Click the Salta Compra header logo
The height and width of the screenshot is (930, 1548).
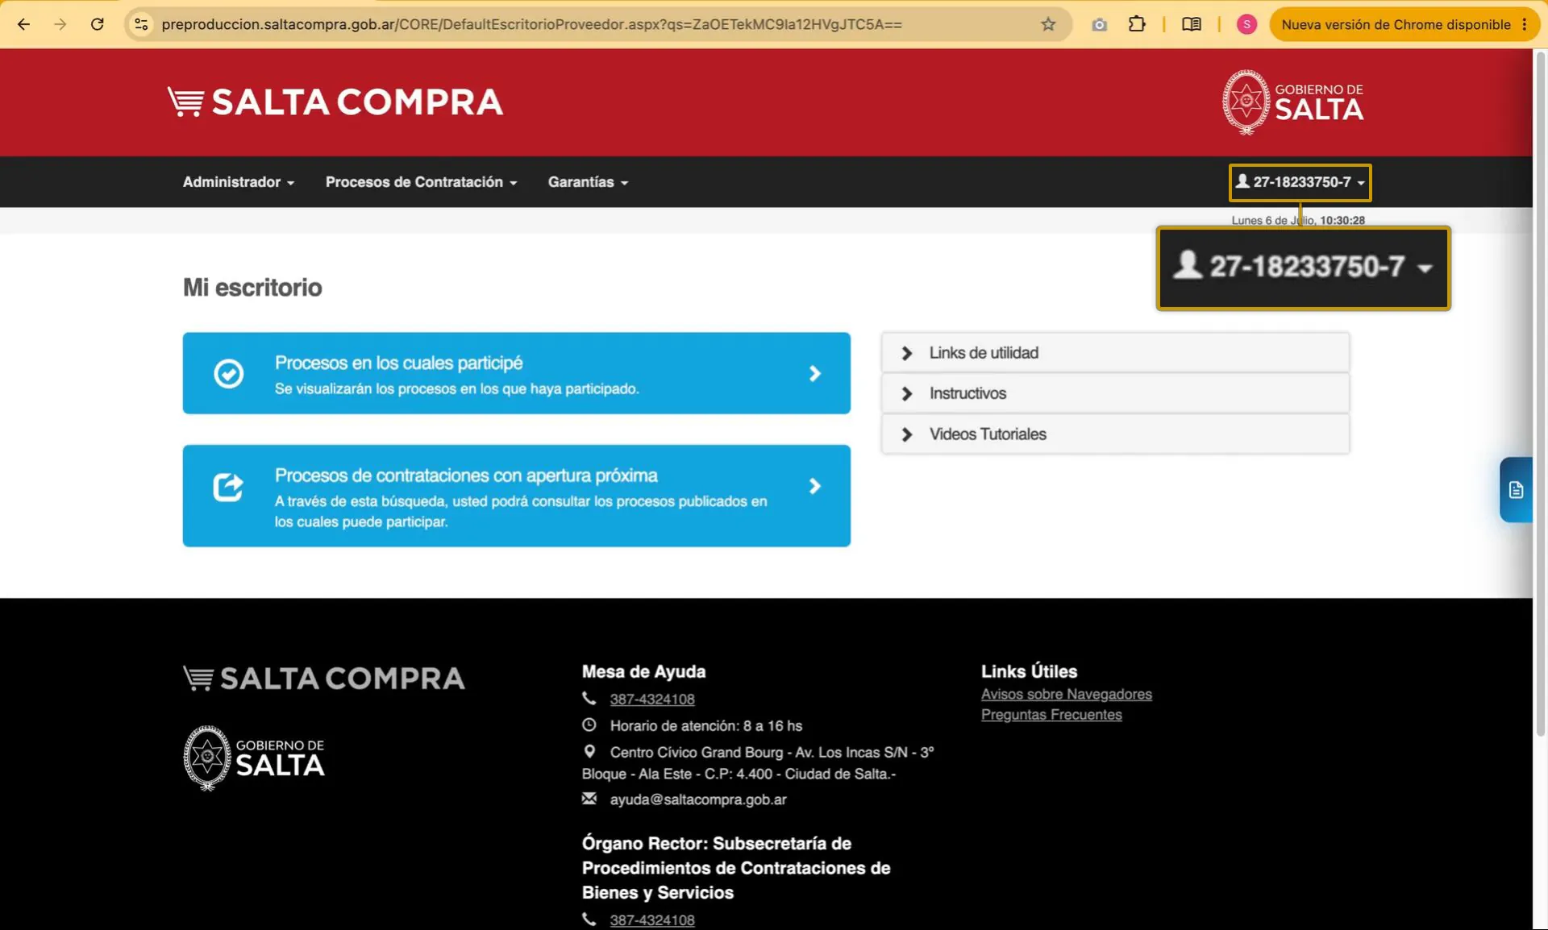point(335,102)
